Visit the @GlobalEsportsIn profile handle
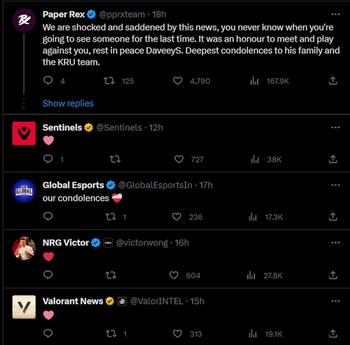Screen dimensions: 350x345 click(155, 185)
